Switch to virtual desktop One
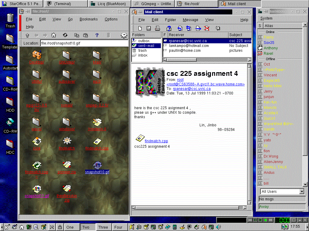Screen dimensions: 309x231 [x=70, y=227]
